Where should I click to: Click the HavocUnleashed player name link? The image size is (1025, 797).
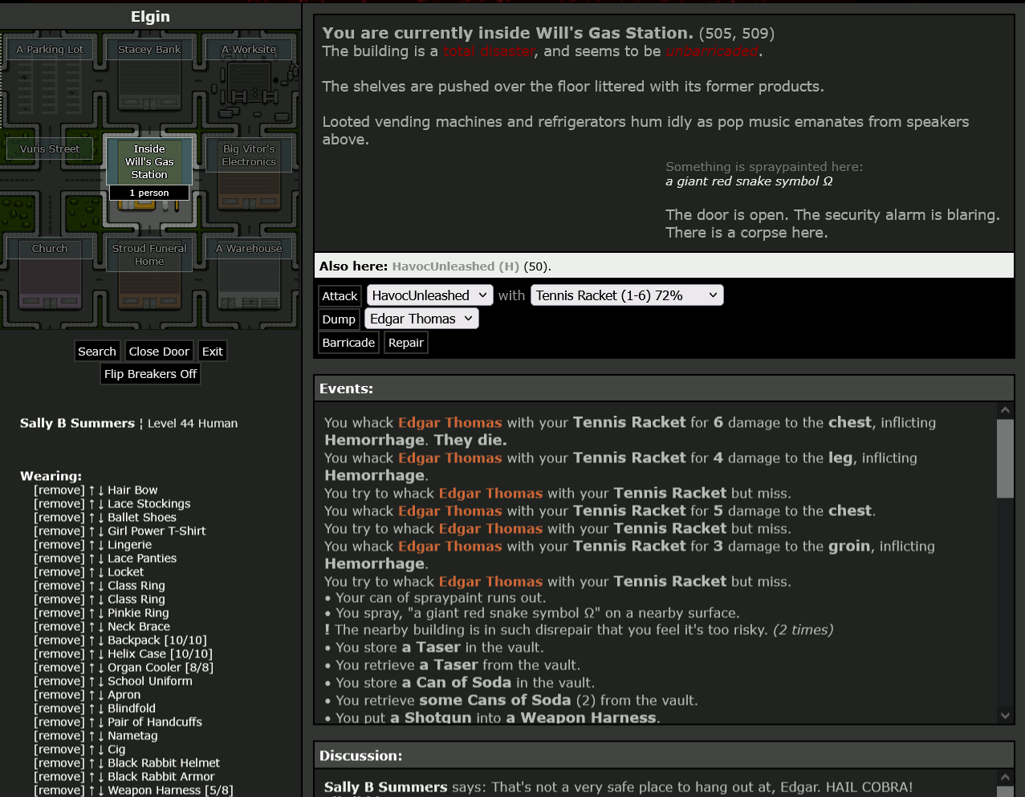point(445,266)
